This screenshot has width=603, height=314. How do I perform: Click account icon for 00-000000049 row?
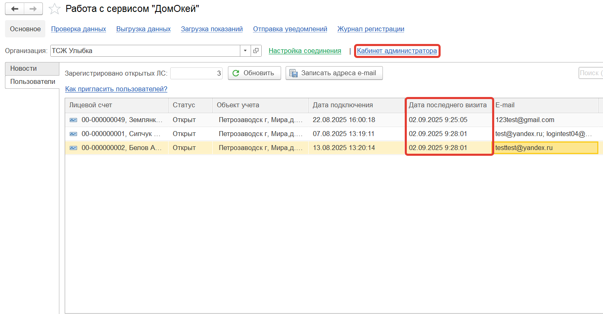click(x=73, y=120)
